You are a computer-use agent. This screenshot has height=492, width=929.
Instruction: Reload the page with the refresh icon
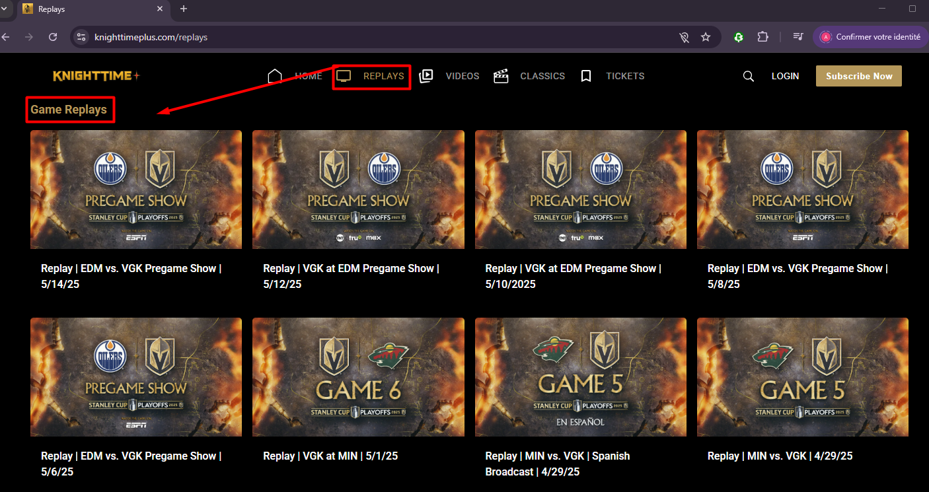(53, 37)
